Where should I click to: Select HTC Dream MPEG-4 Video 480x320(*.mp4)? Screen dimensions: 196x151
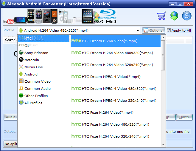(116, 89)
